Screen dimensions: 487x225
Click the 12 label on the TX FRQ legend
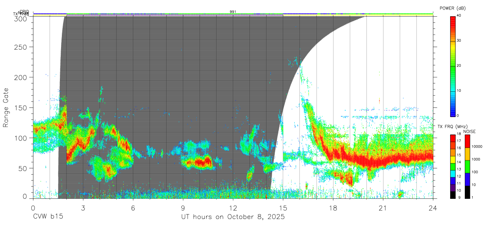pos(459,176)
